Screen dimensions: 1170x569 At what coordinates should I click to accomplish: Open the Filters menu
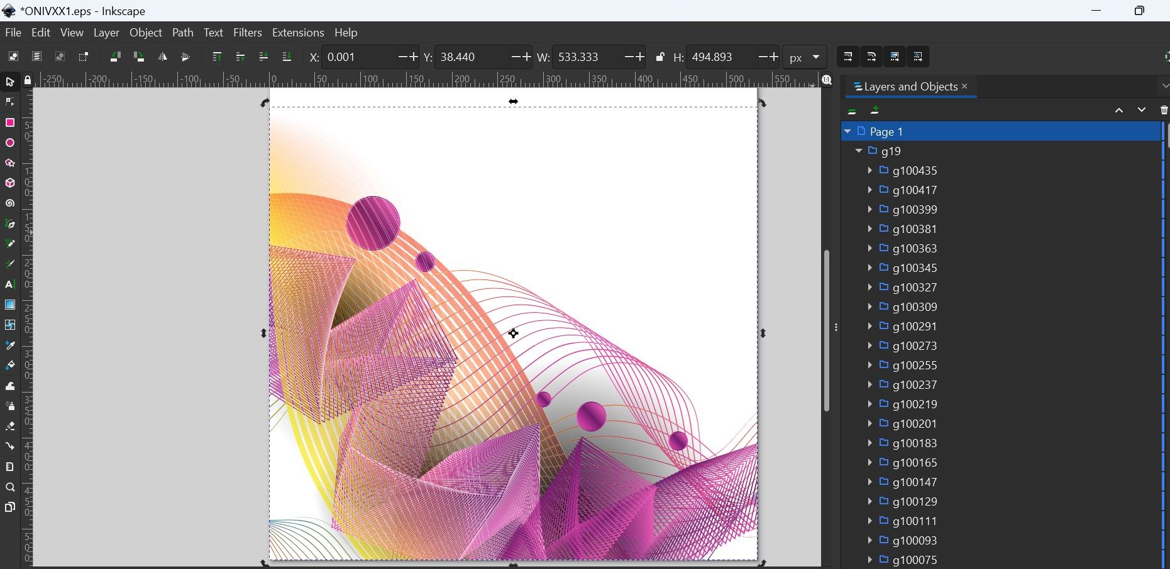pos(247,33)
